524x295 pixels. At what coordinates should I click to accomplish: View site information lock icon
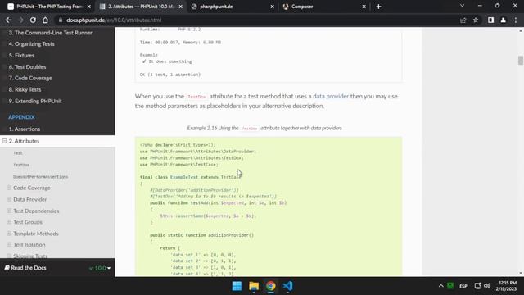61,20
